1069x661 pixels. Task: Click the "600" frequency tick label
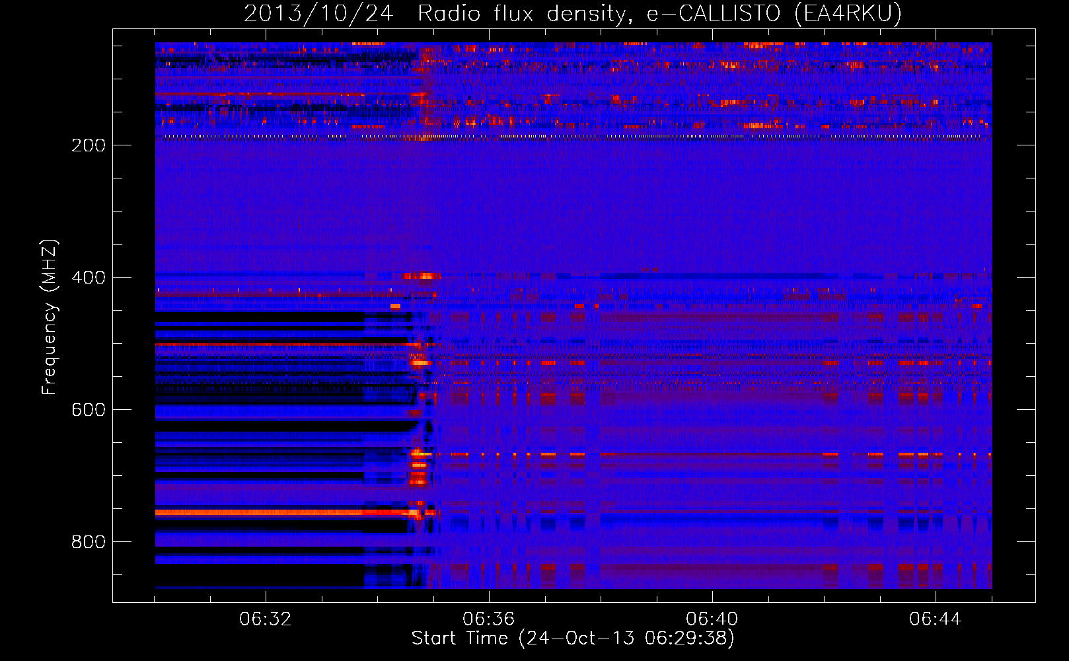[x=89, y=410]
